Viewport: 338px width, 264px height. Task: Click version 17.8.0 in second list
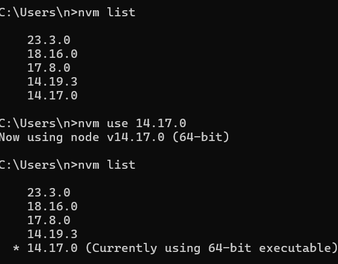(x=49, y=220)
